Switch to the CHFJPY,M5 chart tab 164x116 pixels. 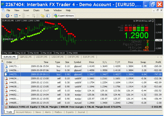tap(73, 57)
